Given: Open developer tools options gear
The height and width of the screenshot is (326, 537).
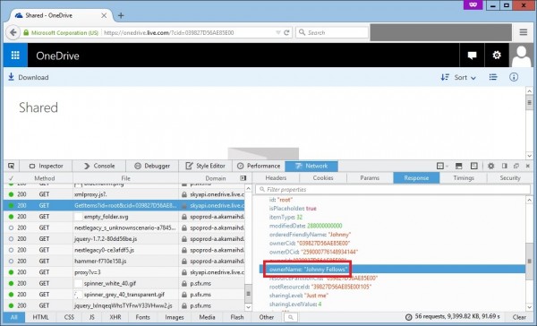Looking at the screenshot, I should click(x=490, y=166).
